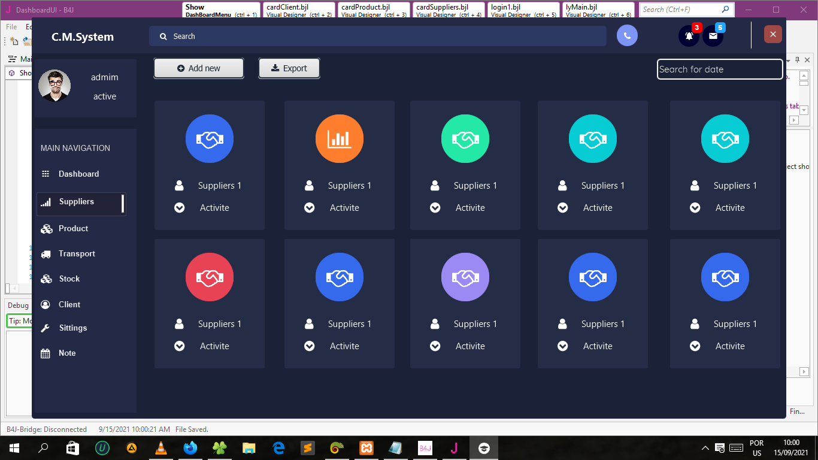The height and width of the screenshot is (460, 818).
Task: Click the person icon in the orange chart card
Action: click(x=309, y=186)
